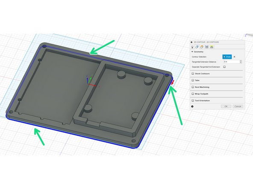253x189 pixels.
Task: Click the dialog header dot icon
Action: [191, 42]
